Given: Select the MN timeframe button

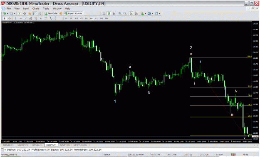Looking at the screenshot, I should point(106,18).
